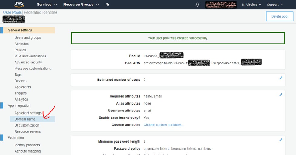Expand the Services dropdown menu
Viewport: 296px width, 155px height.
(47, 5)
